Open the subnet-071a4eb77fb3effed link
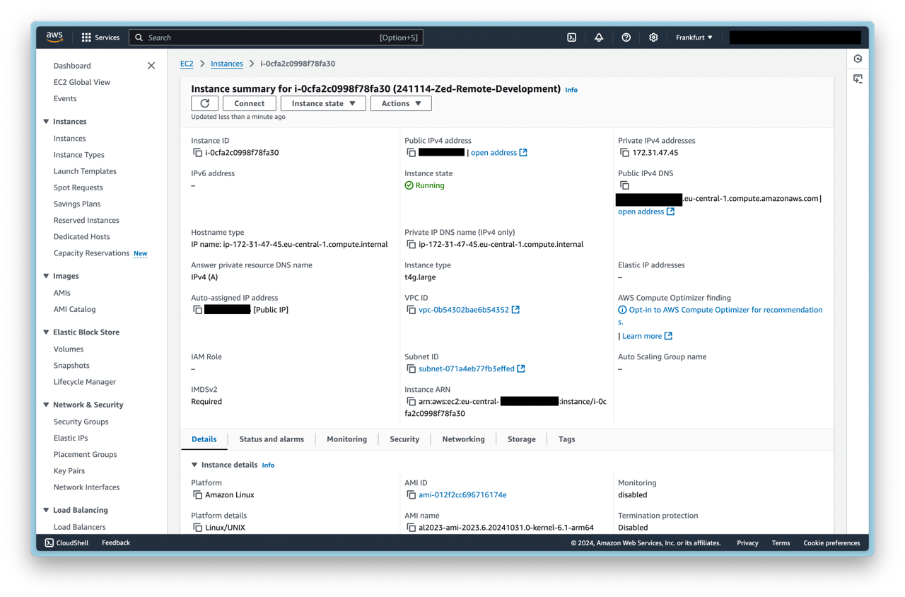Screen dimensions: 905x597 (466, 369)
